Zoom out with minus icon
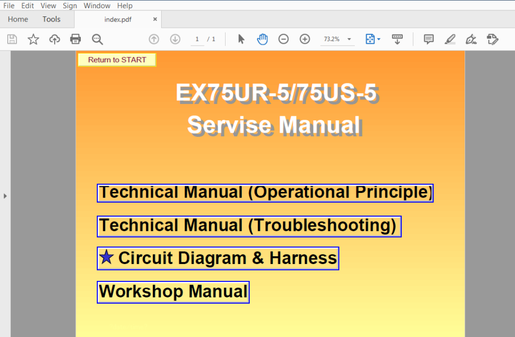This screenshot has width=515, height=337. pyautogui.click(x=283, y=40)
